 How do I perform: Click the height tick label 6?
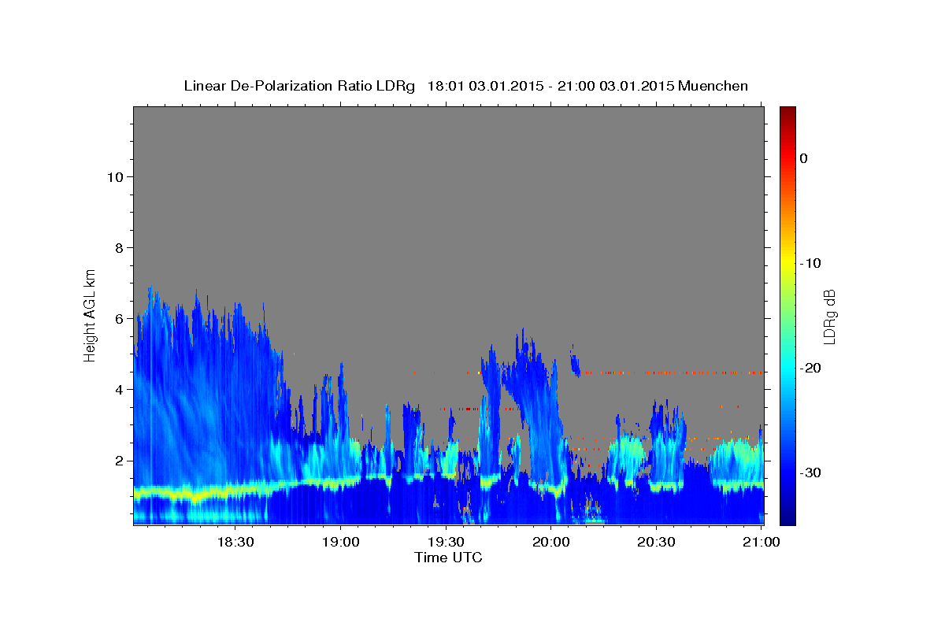click(x=118, y=318)
